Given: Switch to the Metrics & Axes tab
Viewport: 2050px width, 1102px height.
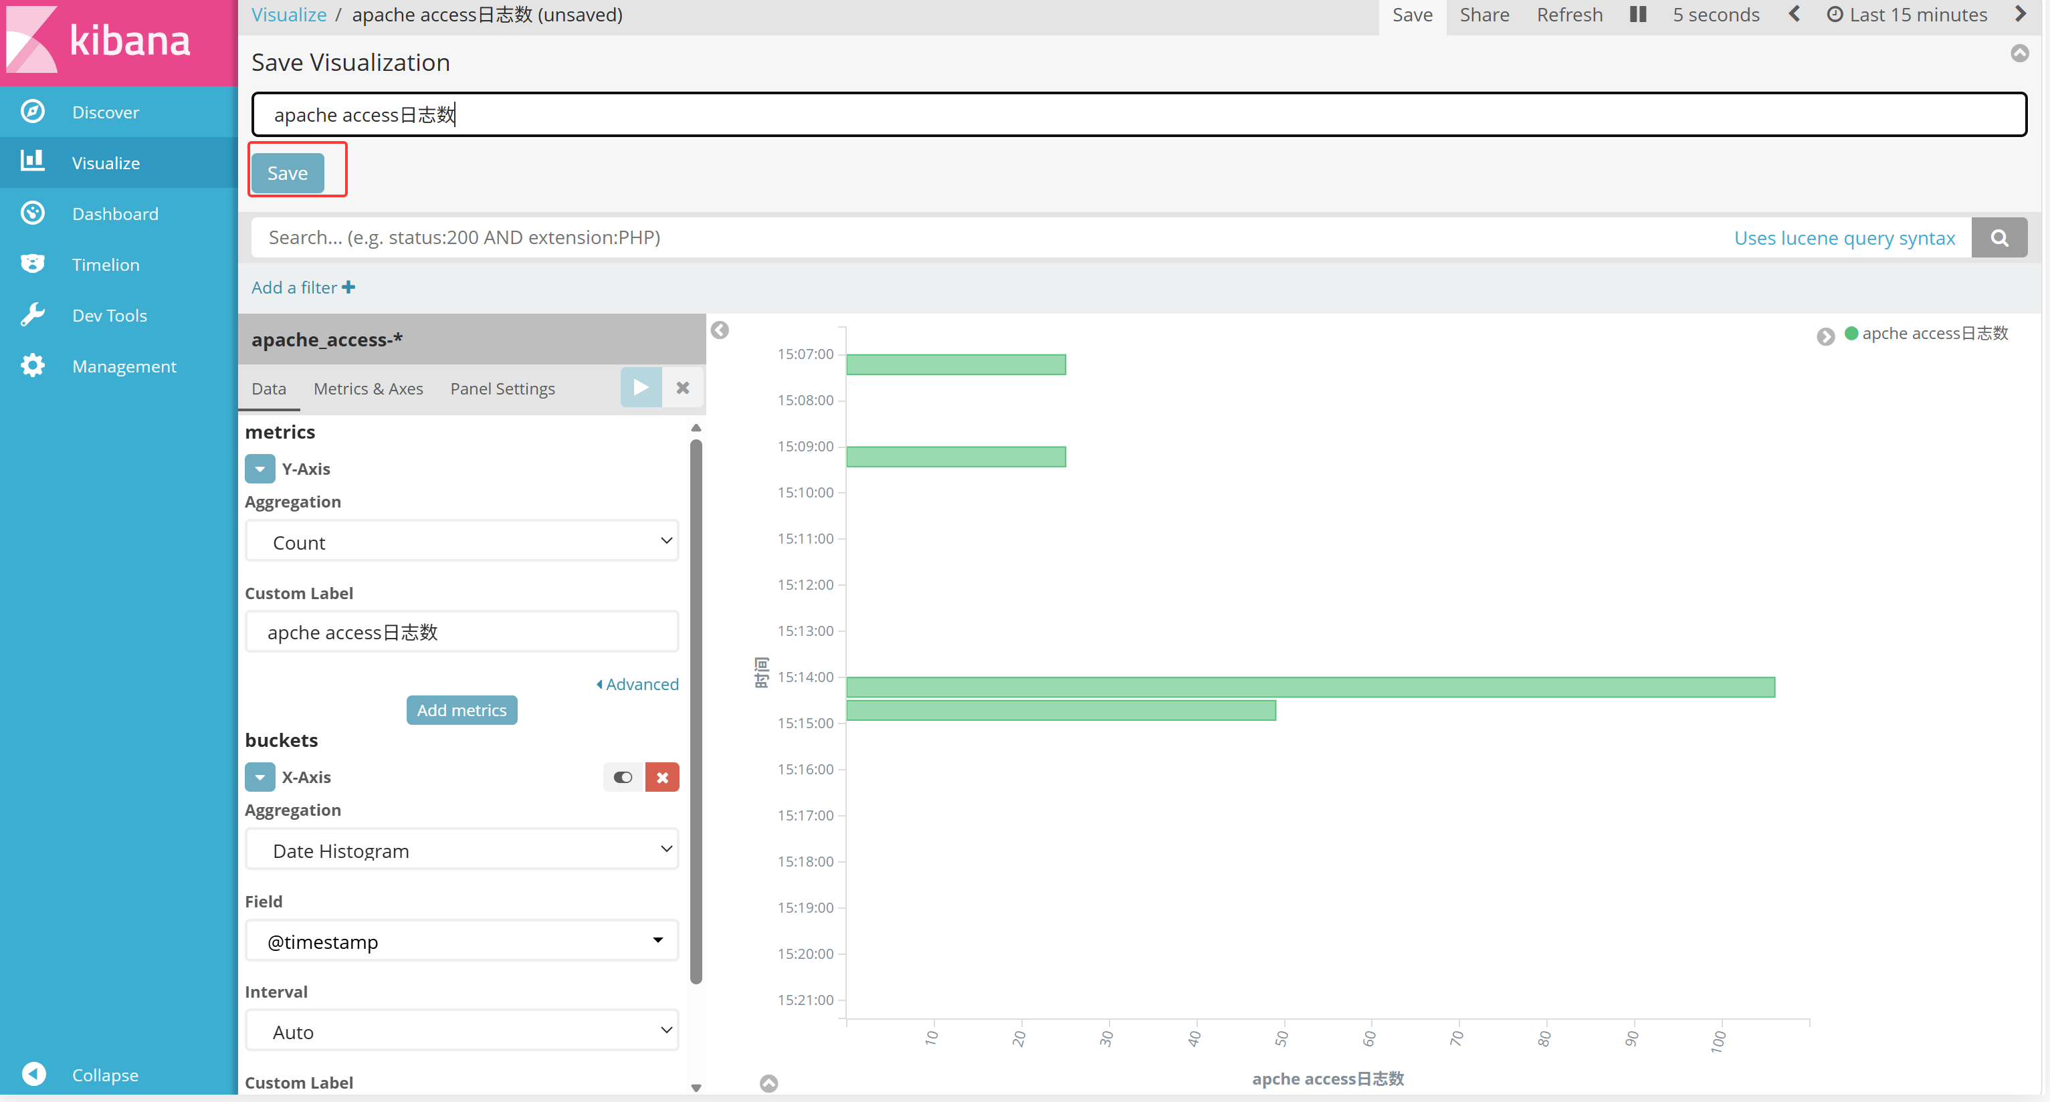Looking at the screenshot, I should click(369, 389).
